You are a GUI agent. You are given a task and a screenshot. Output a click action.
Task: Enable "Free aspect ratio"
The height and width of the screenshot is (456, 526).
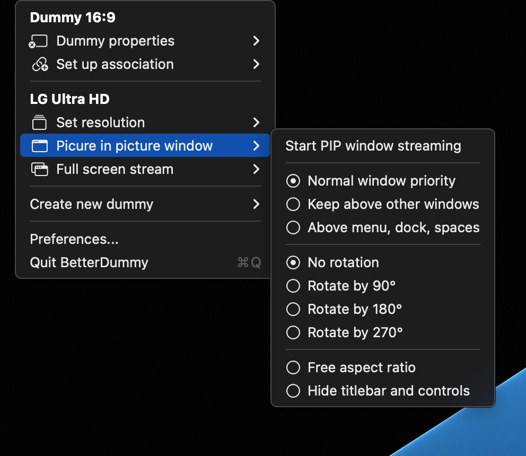point(353,367)
